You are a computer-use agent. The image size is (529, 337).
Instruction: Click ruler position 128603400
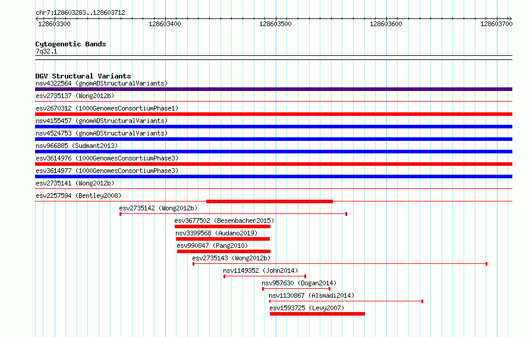[165, 24]
